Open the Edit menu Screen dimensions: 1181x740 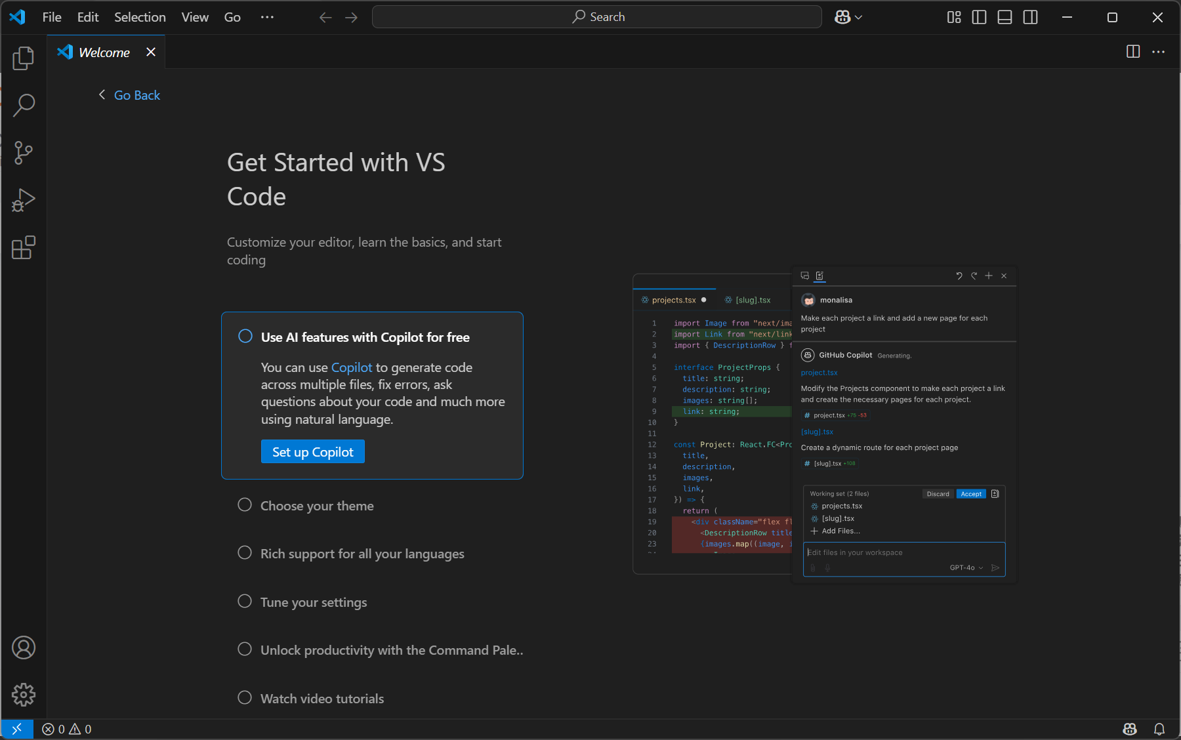pyautogui.click(x=88, y=17)
